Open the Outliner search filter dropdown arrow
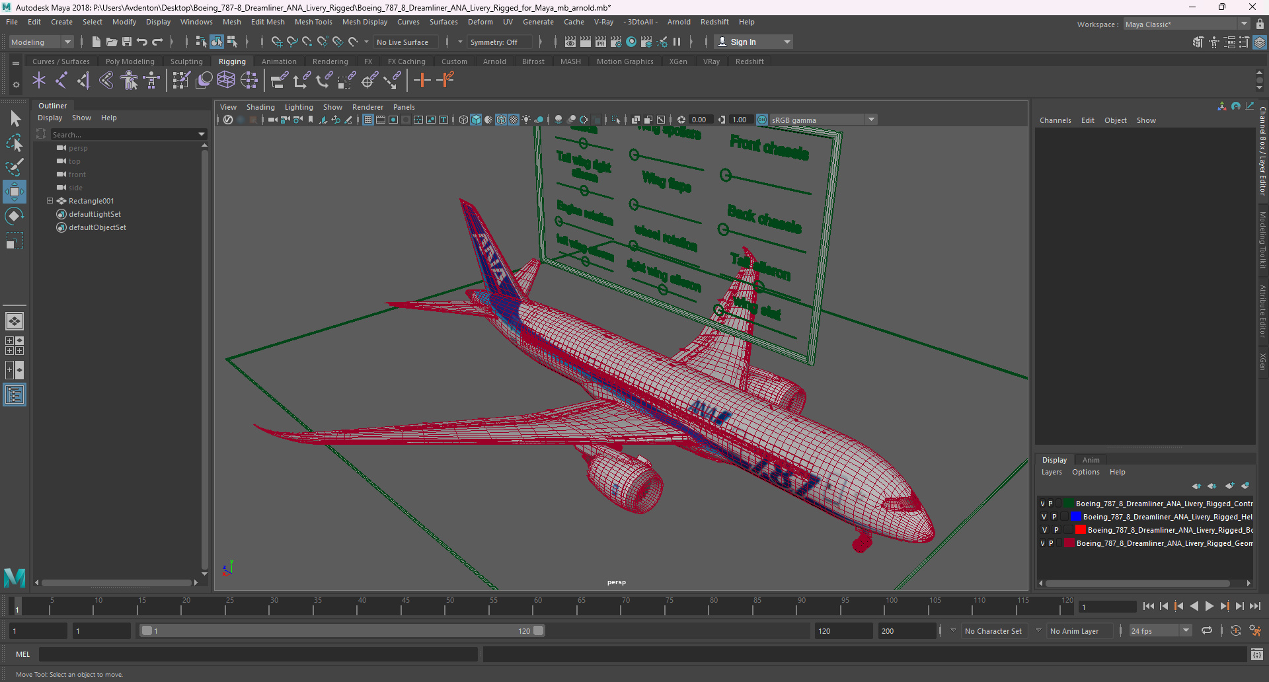Screen dimensions: 1269x682 pos(202,134)
